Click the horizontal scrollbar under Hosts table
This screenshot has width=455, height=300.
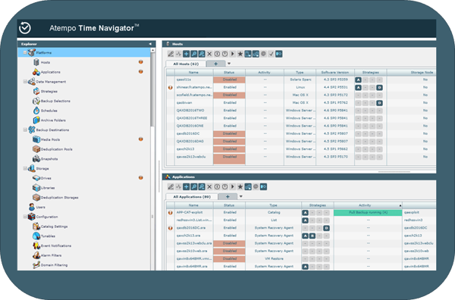click(394, 172)
